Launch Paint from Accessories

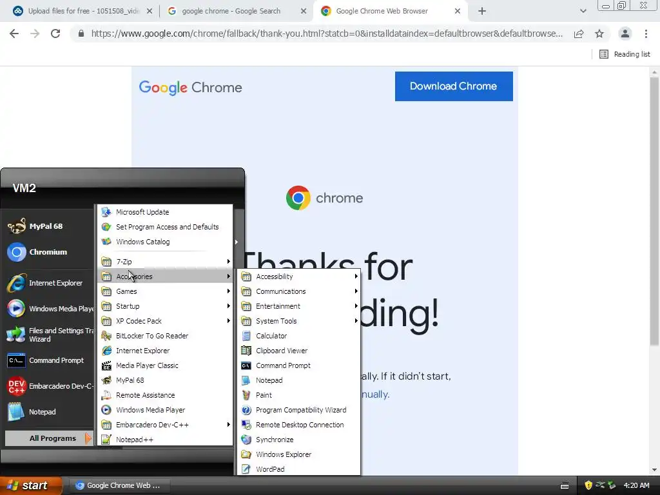(299, 395)
